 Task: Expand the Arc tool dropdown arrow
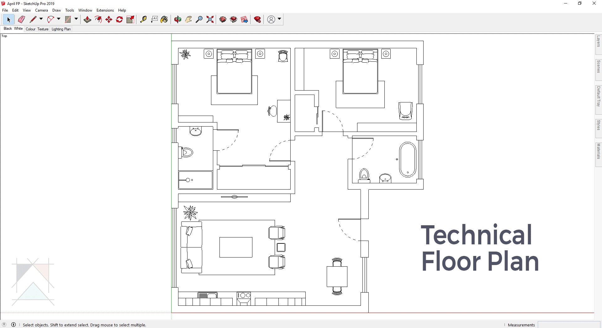[59, 19]
